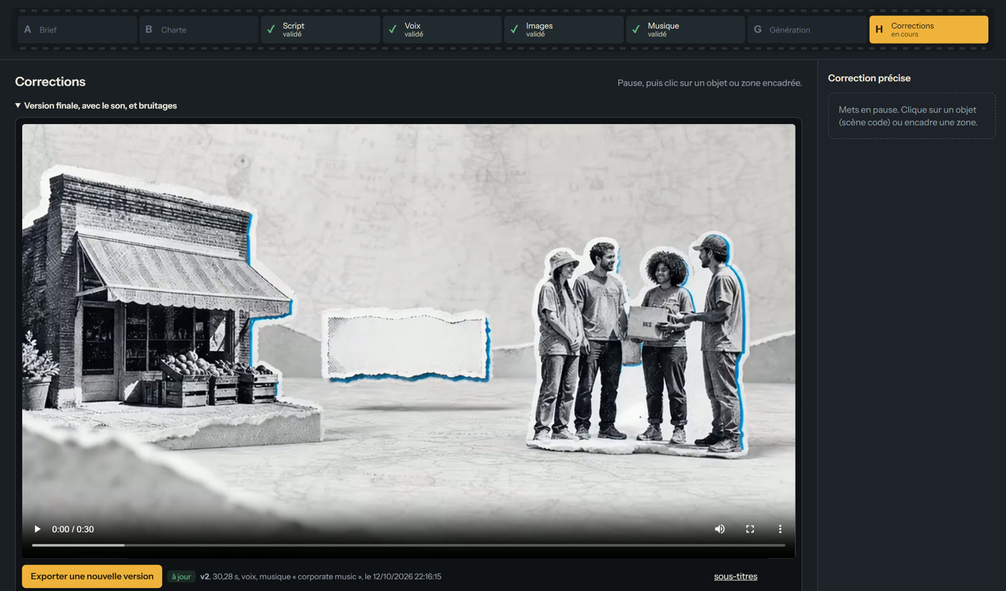
Task: Collapse the "Version finale" section
Action: [x=96, y=106]
